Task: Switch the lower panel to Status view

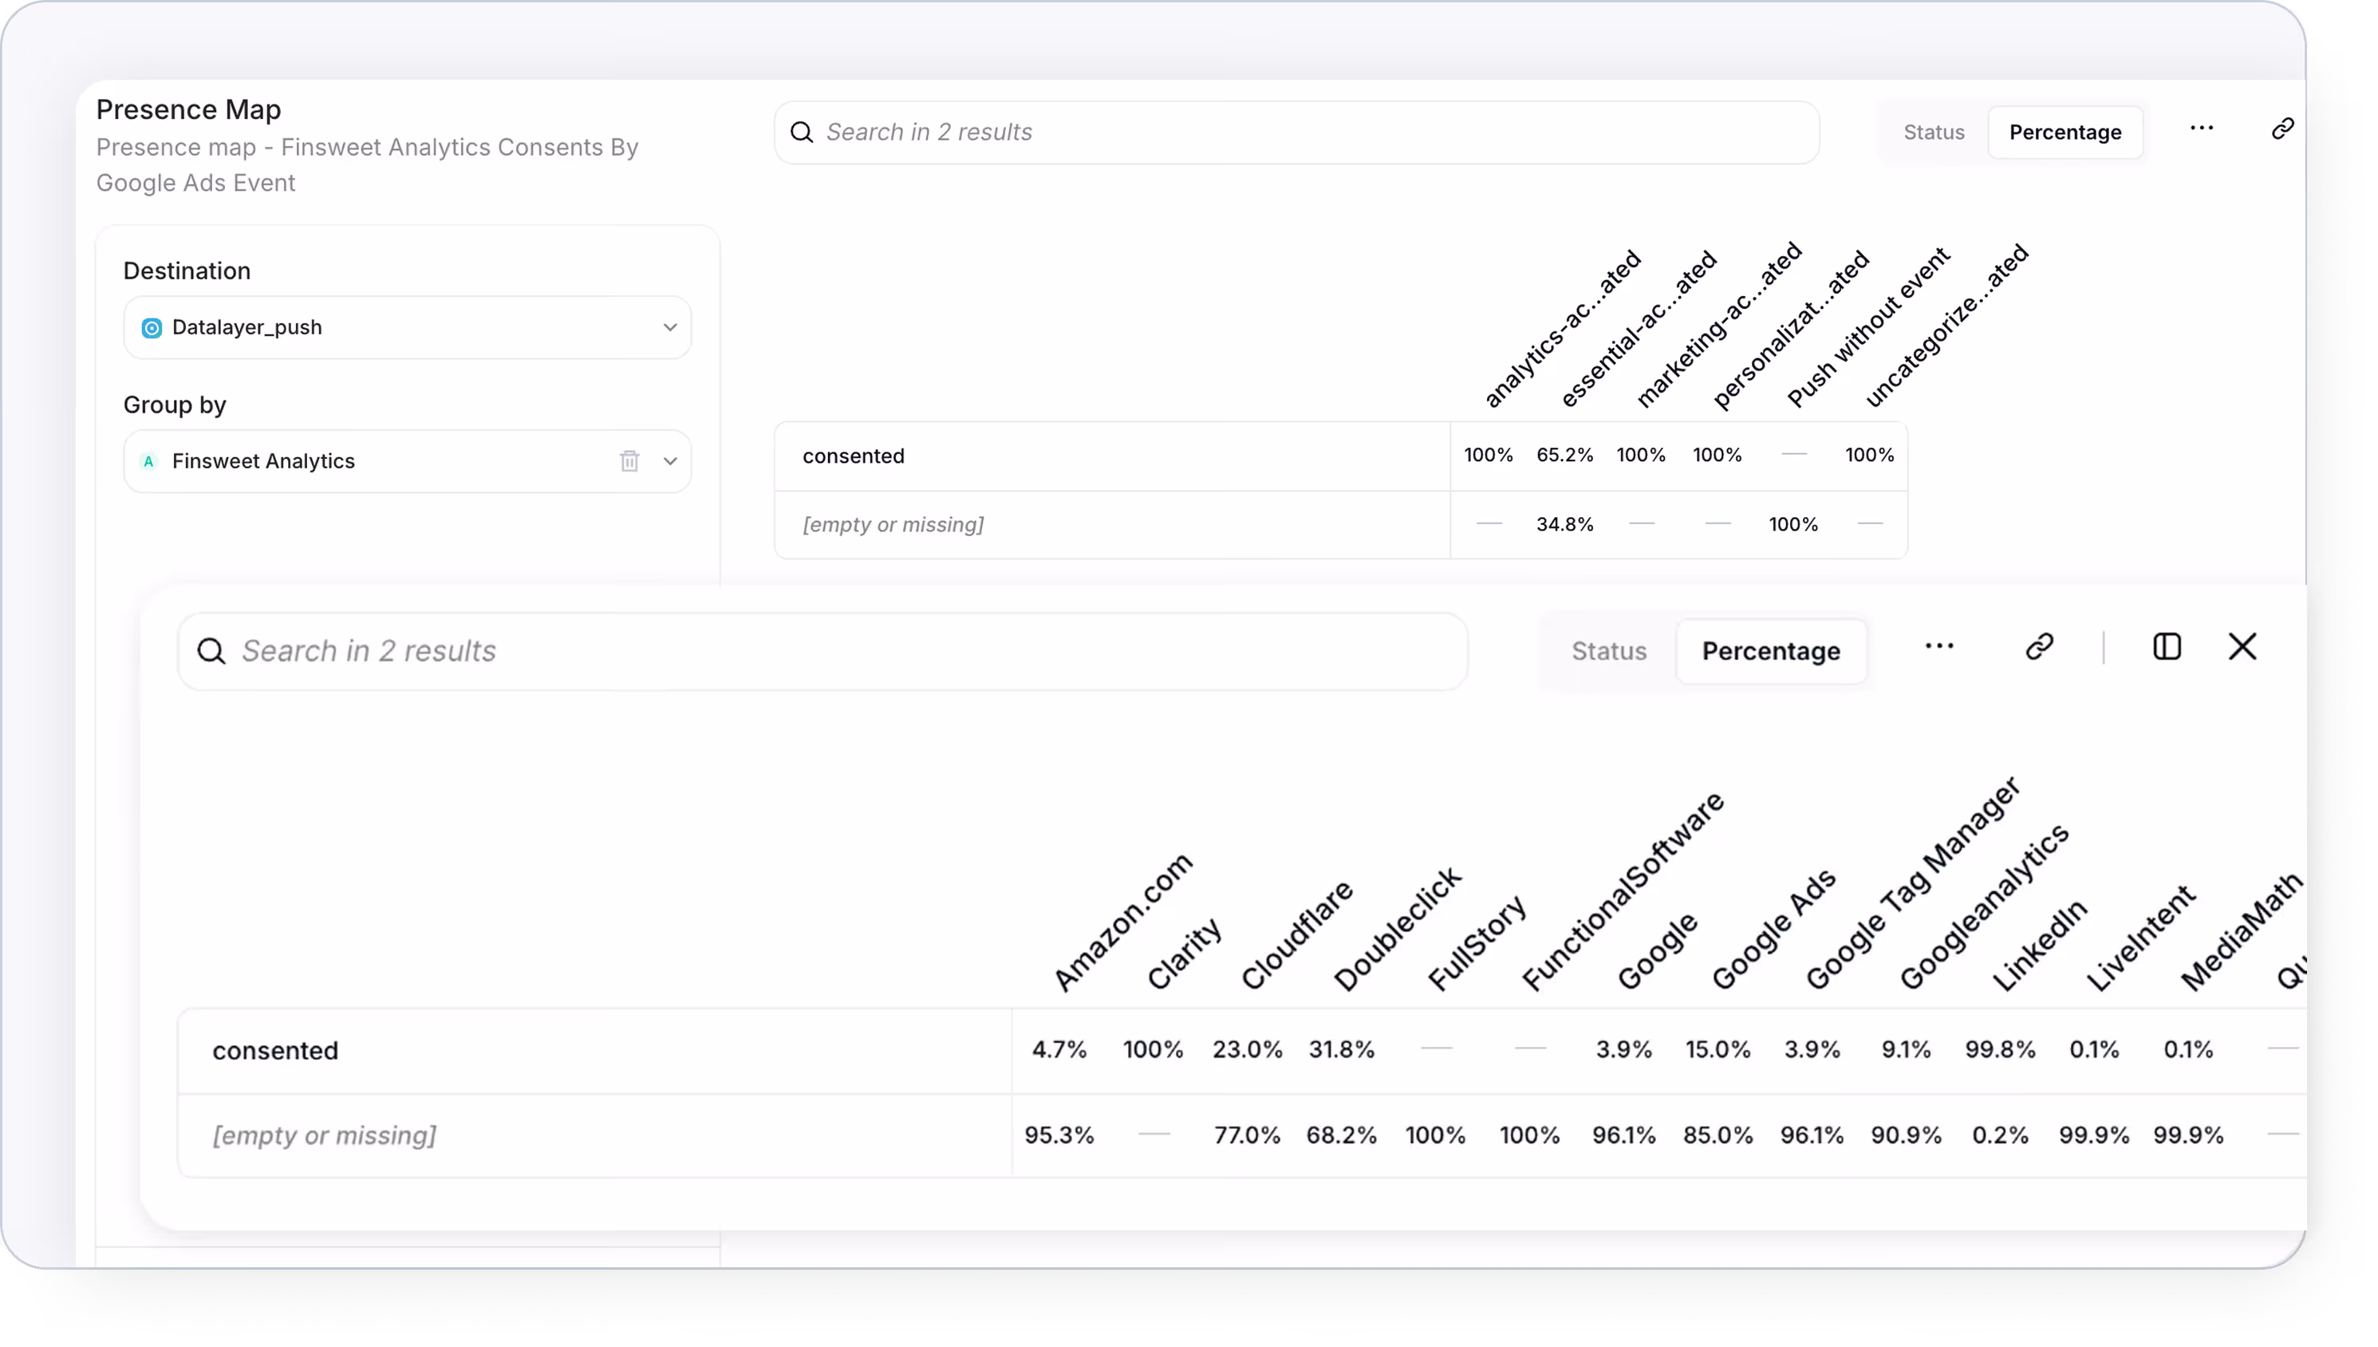Action: pos(1609,651)
